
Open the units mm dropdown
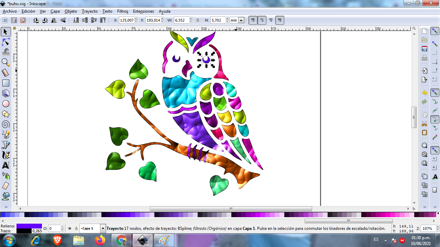pos(241,20)
